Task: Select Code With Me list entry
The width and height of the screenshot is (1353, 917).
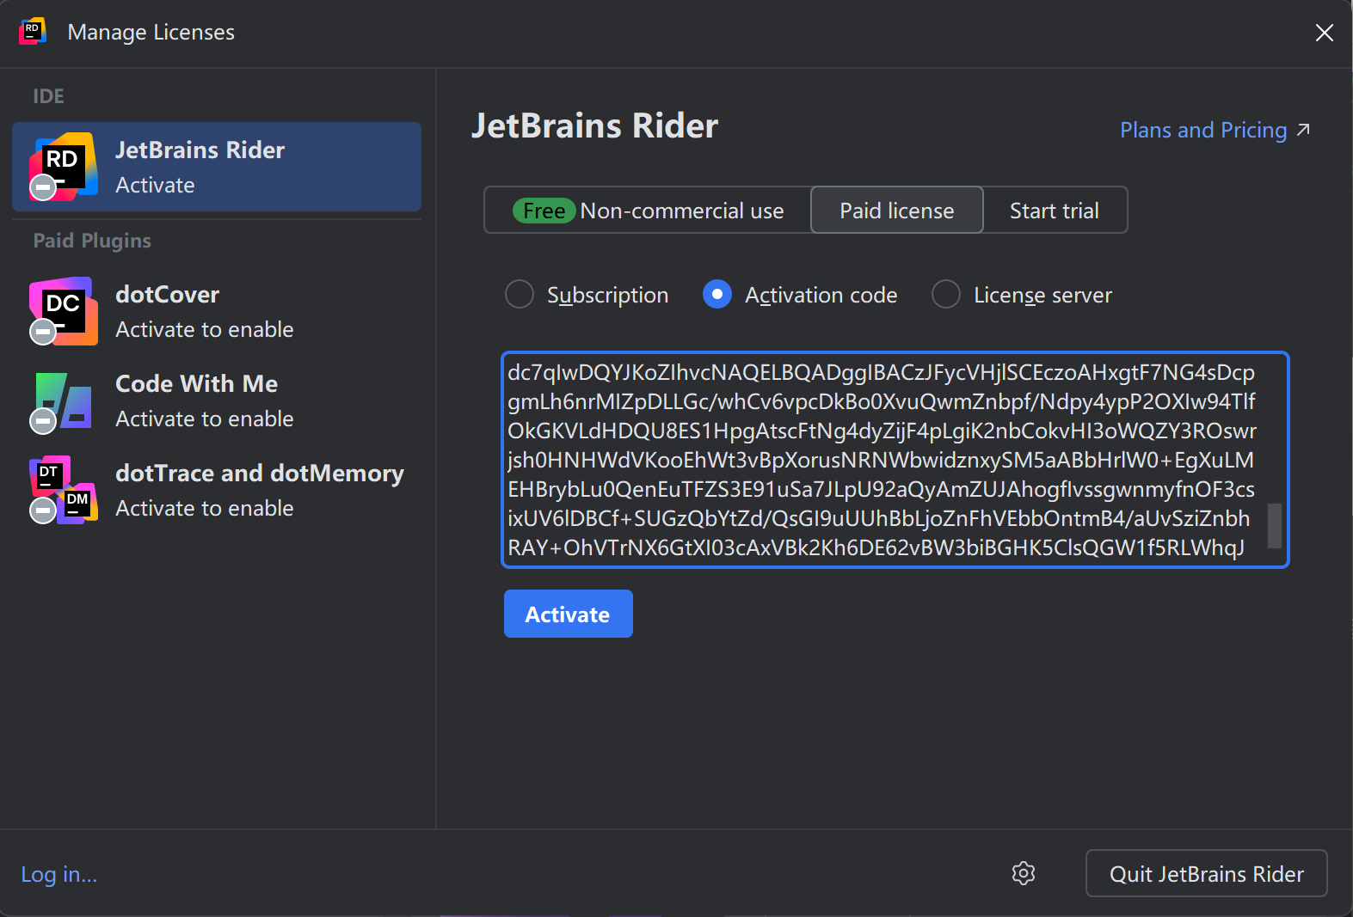Action: coord(217,400)
